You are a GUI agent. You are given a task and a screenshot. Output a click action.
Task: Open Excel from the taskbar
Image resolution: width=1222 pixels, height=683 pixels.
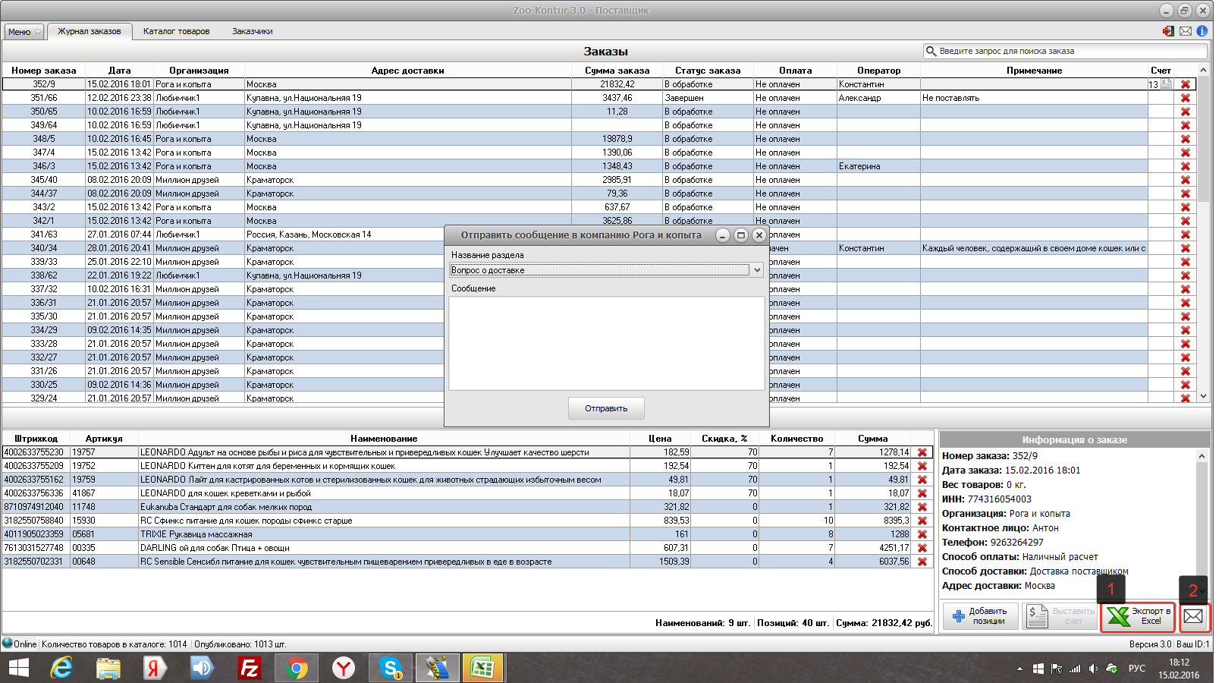482,668
